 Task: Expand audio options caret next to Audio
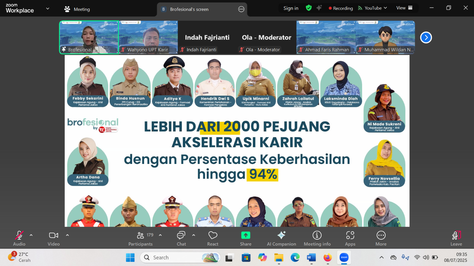click(x=31, y=235)
